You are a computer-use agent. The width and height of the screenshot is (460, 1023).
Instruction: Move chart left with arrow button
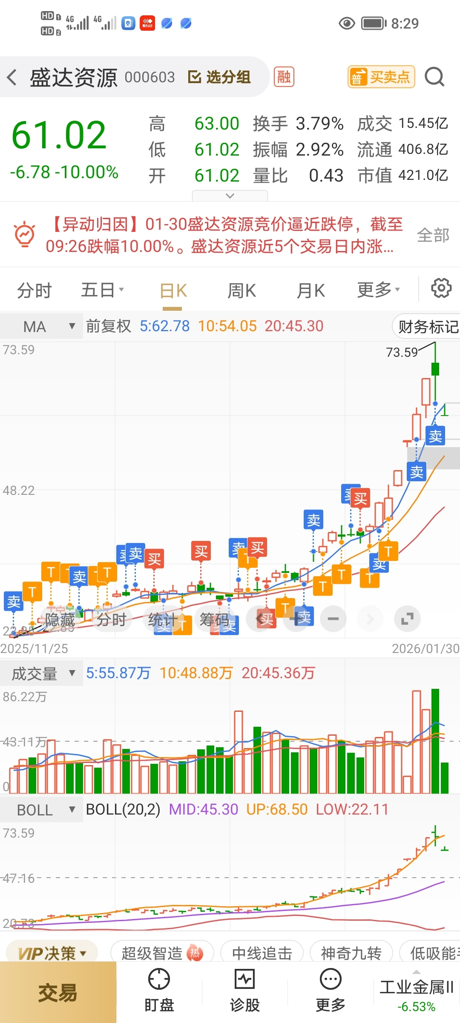260,619
